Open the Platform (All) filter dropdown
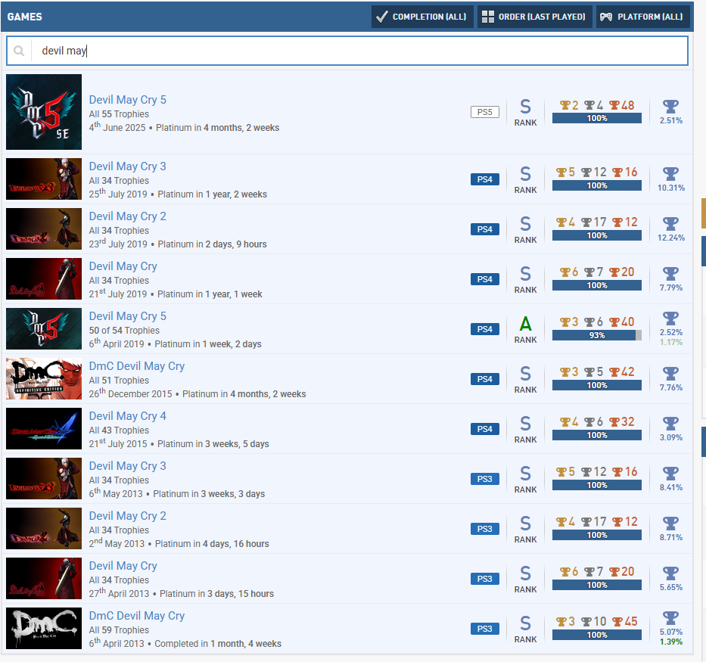 point(642,17)
